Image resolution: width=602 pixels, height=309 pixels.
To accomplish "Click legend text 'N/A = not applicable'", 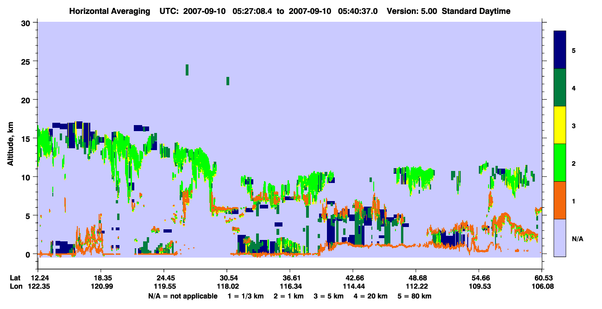I will pos(182,296).
